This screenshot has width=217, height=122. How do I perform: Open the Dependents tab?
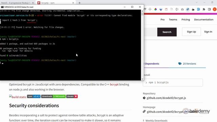coord(152,64)
